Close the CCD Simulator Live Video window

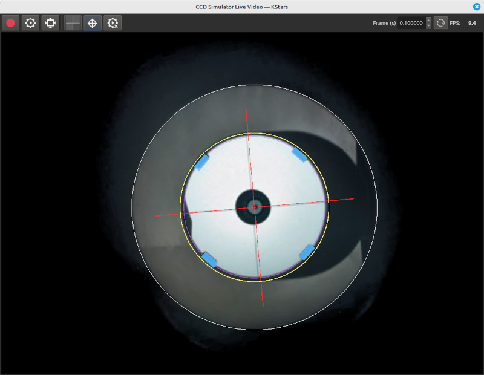click(x=476, y=6)
